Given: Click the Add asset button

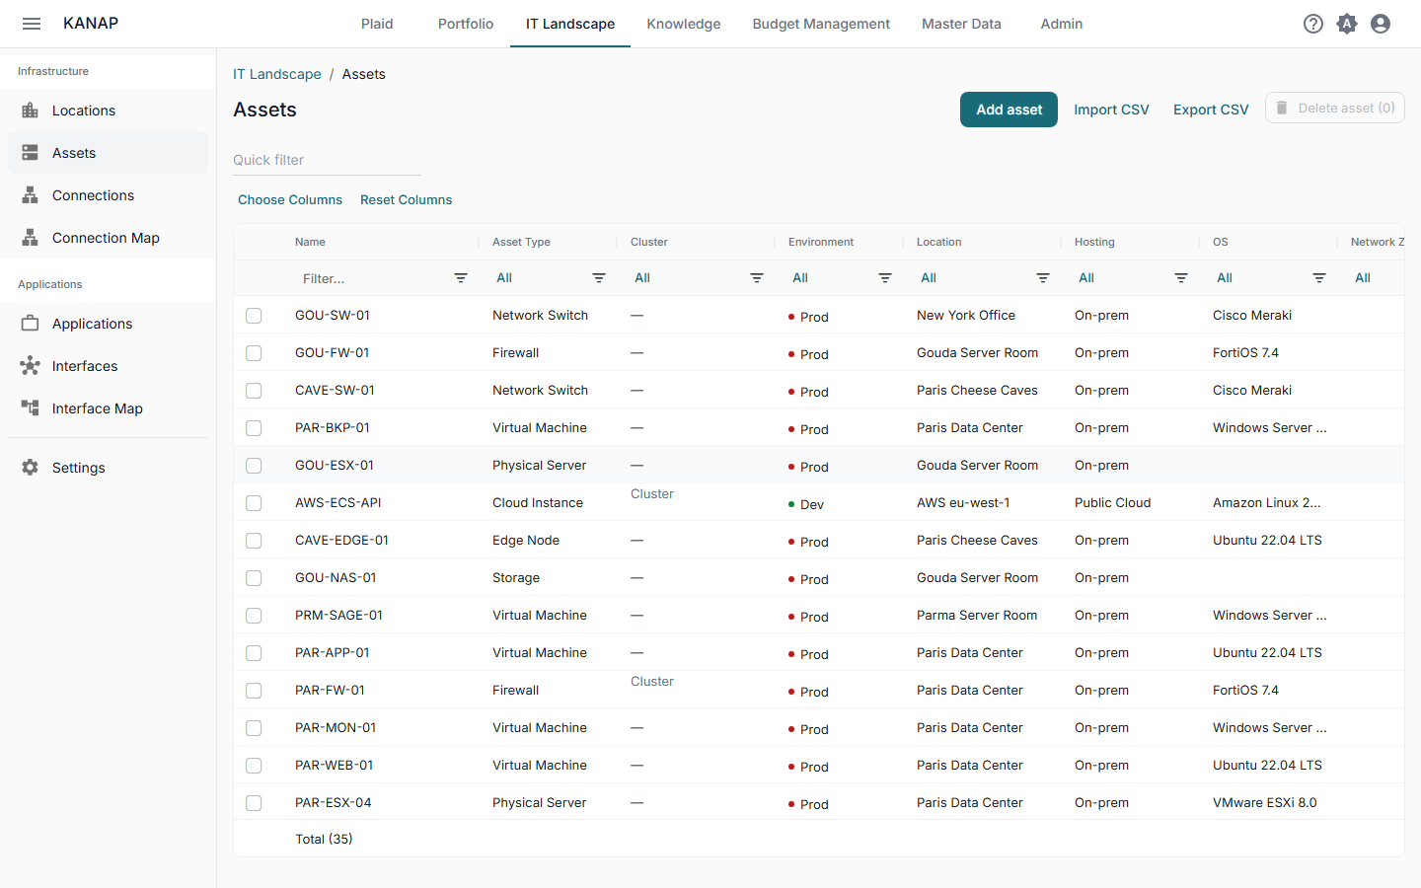Looking at the screenshot, I should [1009, 110].
